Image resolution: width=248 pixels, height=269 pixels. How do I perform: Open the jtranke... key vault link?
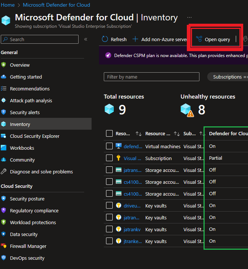pos(133,241)
